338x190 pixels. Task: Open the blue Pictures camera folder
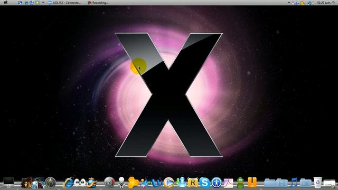(306, 183)
